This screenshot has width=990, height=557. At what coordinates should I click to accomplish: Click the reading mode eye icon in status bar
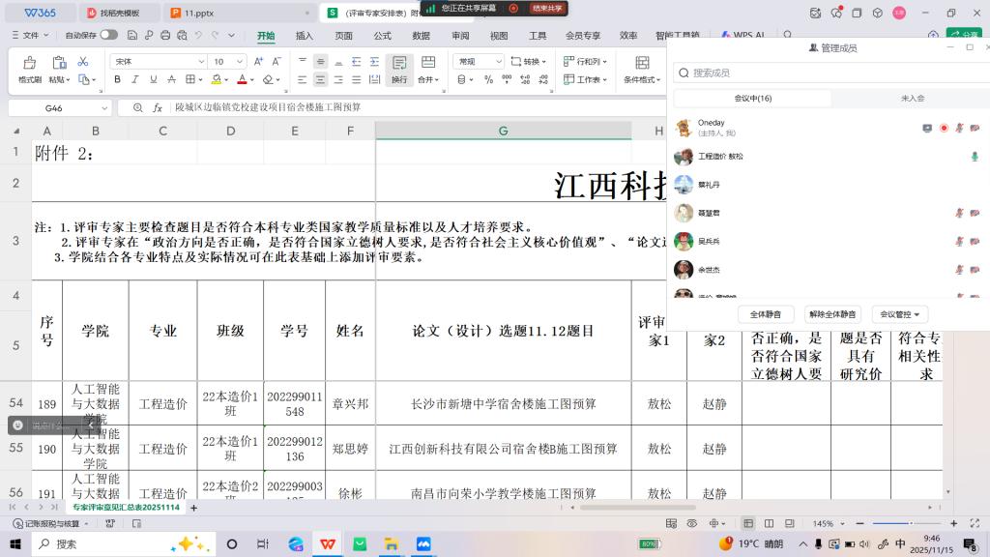pos(692,523)
